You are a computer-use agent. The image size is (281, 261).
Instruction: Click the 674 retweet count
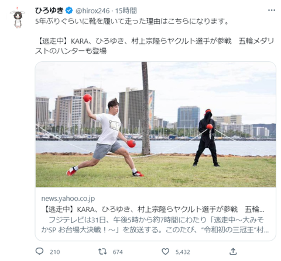coord(118,252)
